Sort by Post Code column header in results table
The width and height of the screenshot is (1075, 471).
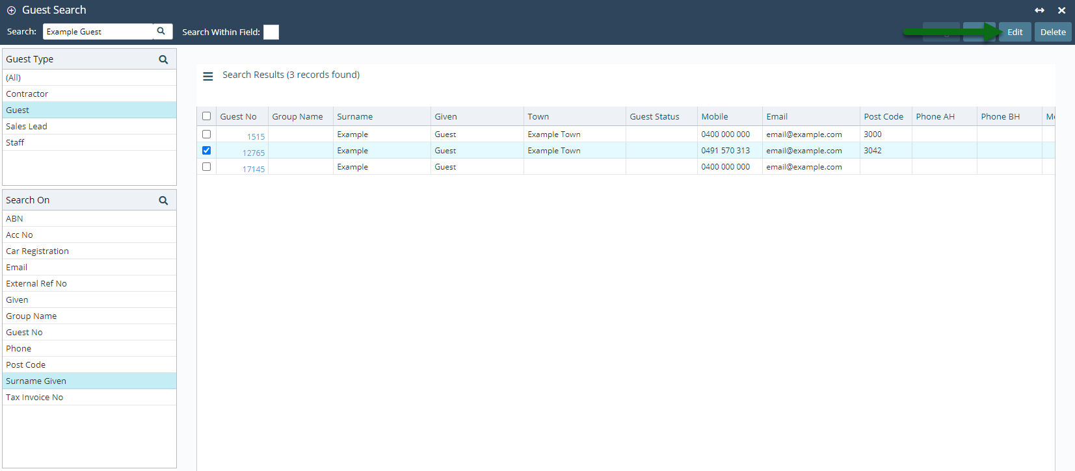click(x=886, y=116)
